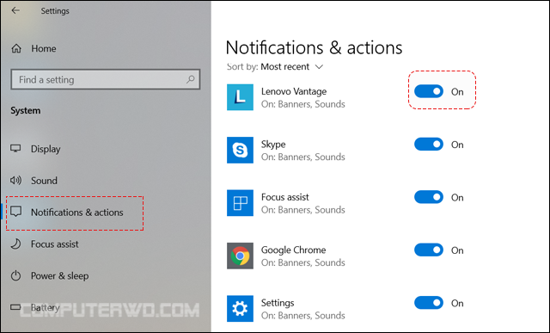
Task: Click the Power & sleep icon
Action: tap(15, 275)
